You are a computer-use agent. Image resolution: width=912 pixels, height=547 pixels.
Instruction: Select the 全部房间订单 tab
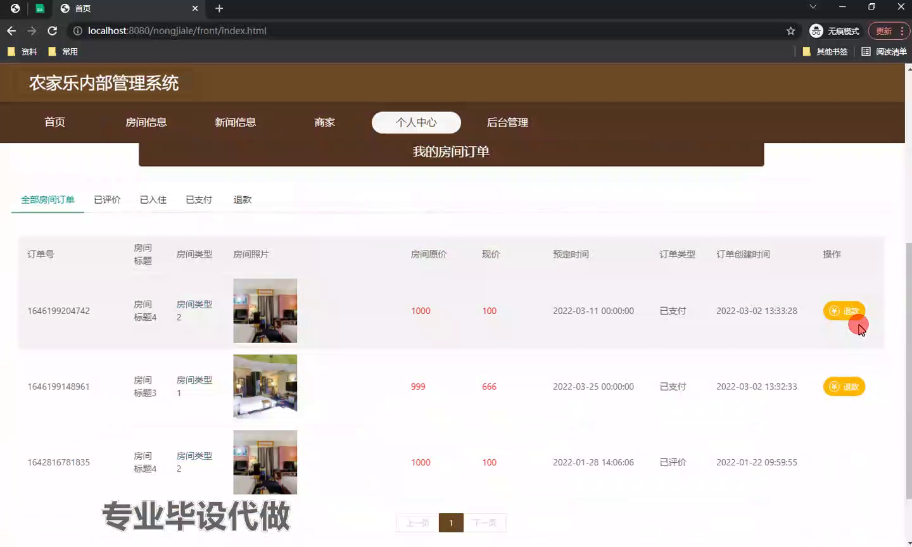tap(47, 199)
